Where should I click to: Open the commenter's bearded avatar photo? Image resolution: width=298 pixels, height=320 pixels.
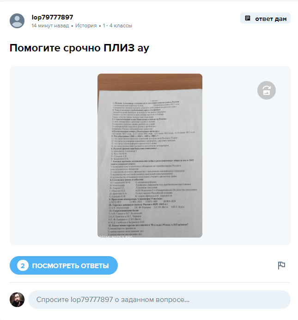coord(17,299)
